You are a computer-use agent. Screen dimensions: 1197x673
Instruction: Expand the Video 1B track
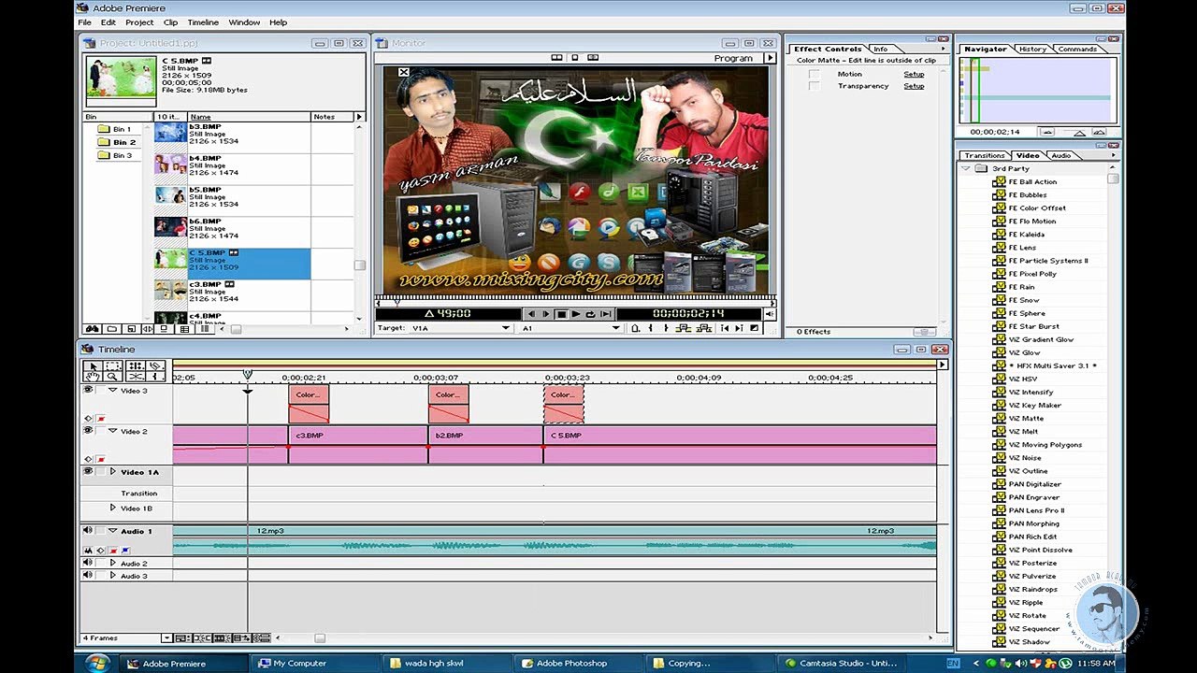click(x=113, y=508)
